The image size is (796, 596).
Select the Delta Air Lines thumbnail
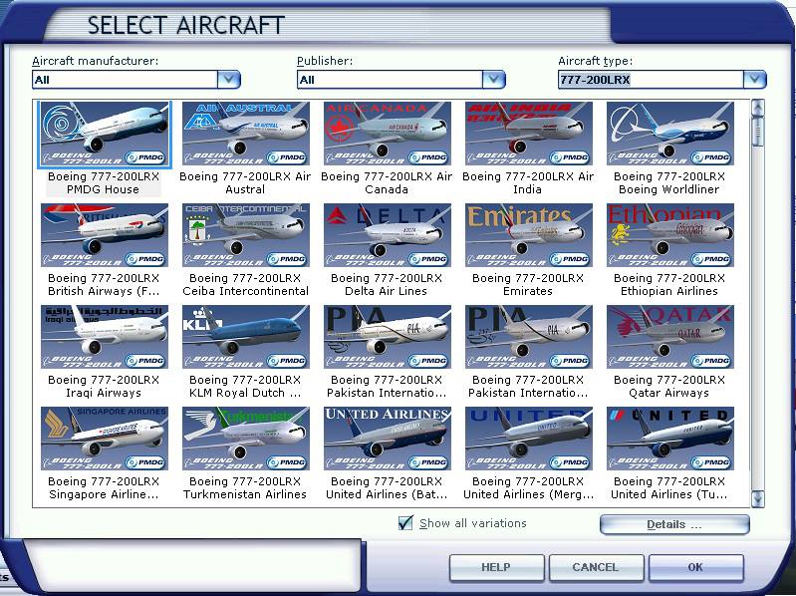[x=387, y=235]
